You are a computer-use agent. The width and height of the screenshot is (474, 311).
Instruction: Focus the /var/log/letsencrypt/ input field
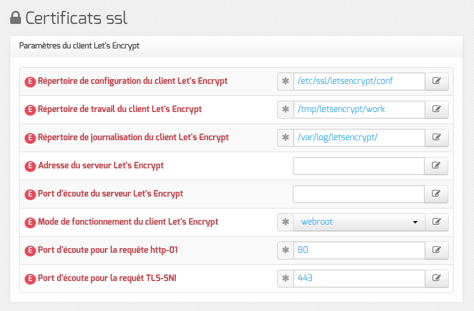point(359,138)
